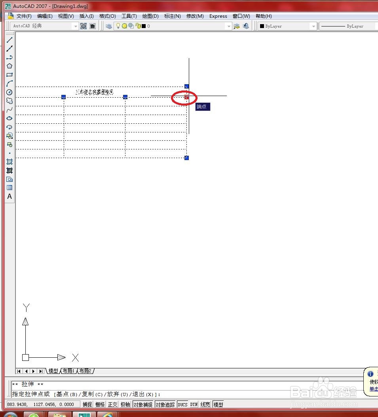Select the Revision Cloud tool
Viewport: 378px width, 417px height.
click(9, 101)
